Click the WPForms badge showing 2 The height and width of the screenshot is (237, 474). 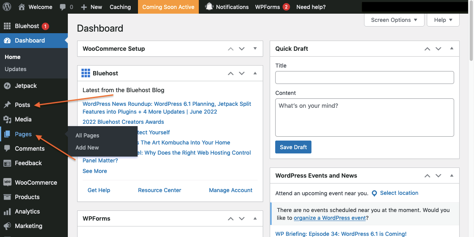286,7
